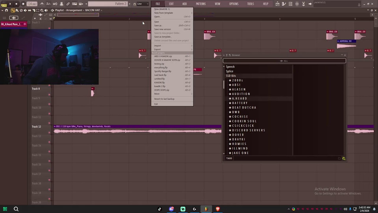Close all windows with X arrows icon

pyautogui.click(x=304, y=4)
